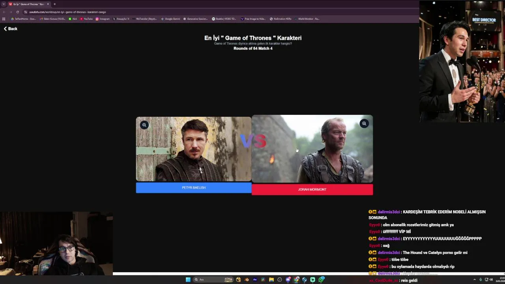The image size is (505, 284).
Task: Go back using the Back link
Action: coord(11,28)
